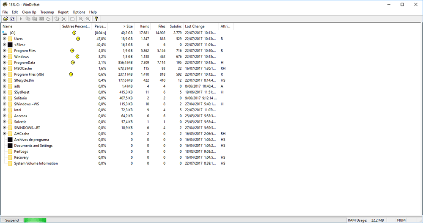Open the File menu
The height and width of the screenshot is (223, 423).
5,12
